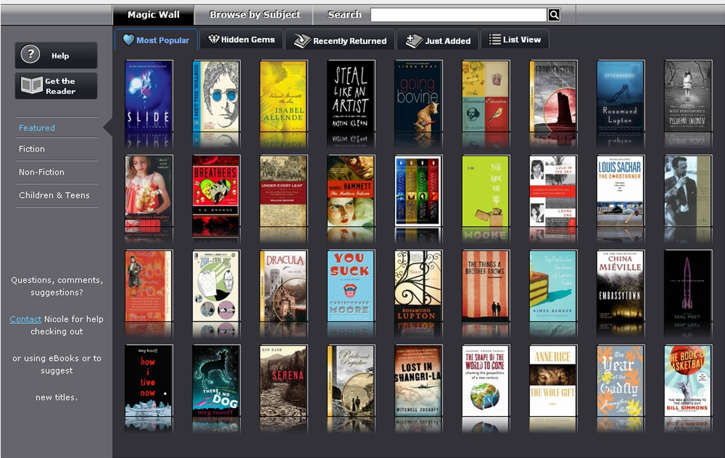Image resolution: width=725 pixels, height=458 pixels.
Task: Open the Mal Peet rocket cover
Action: (688, 286)
